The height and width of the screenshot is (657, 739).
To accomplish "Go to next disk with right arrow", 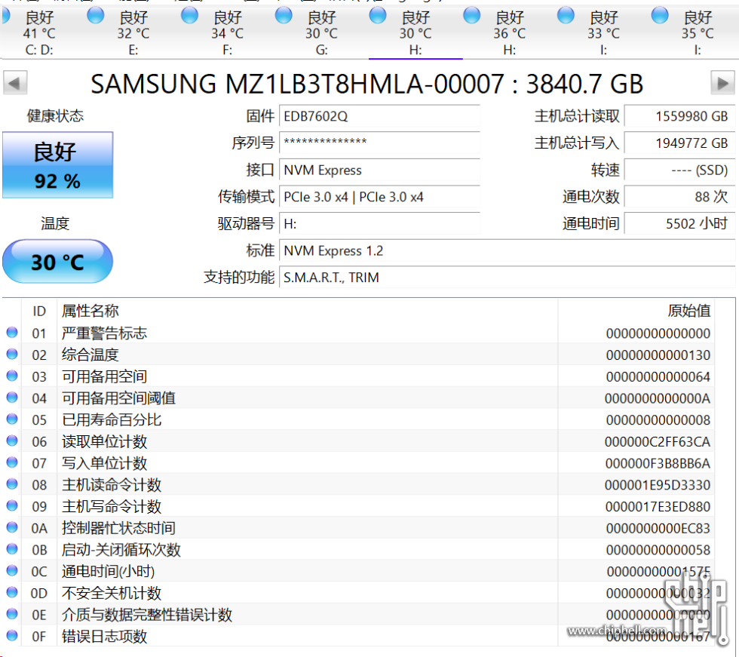I will (722, 84).
